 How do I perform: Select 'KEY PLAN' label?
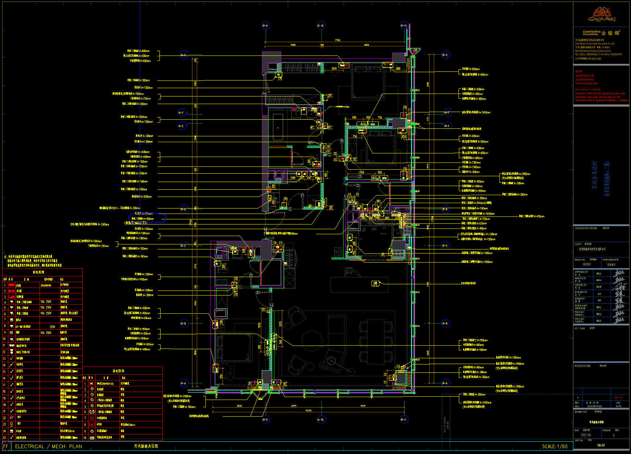[x=580, y=328]
